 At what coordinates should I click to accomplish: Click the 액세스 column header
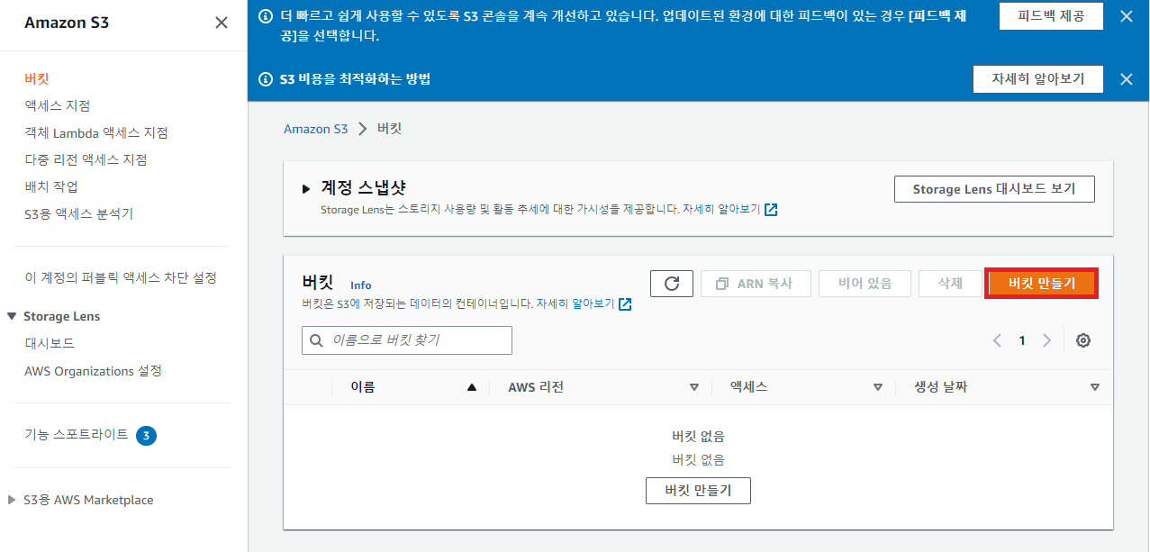pos(748,387)
